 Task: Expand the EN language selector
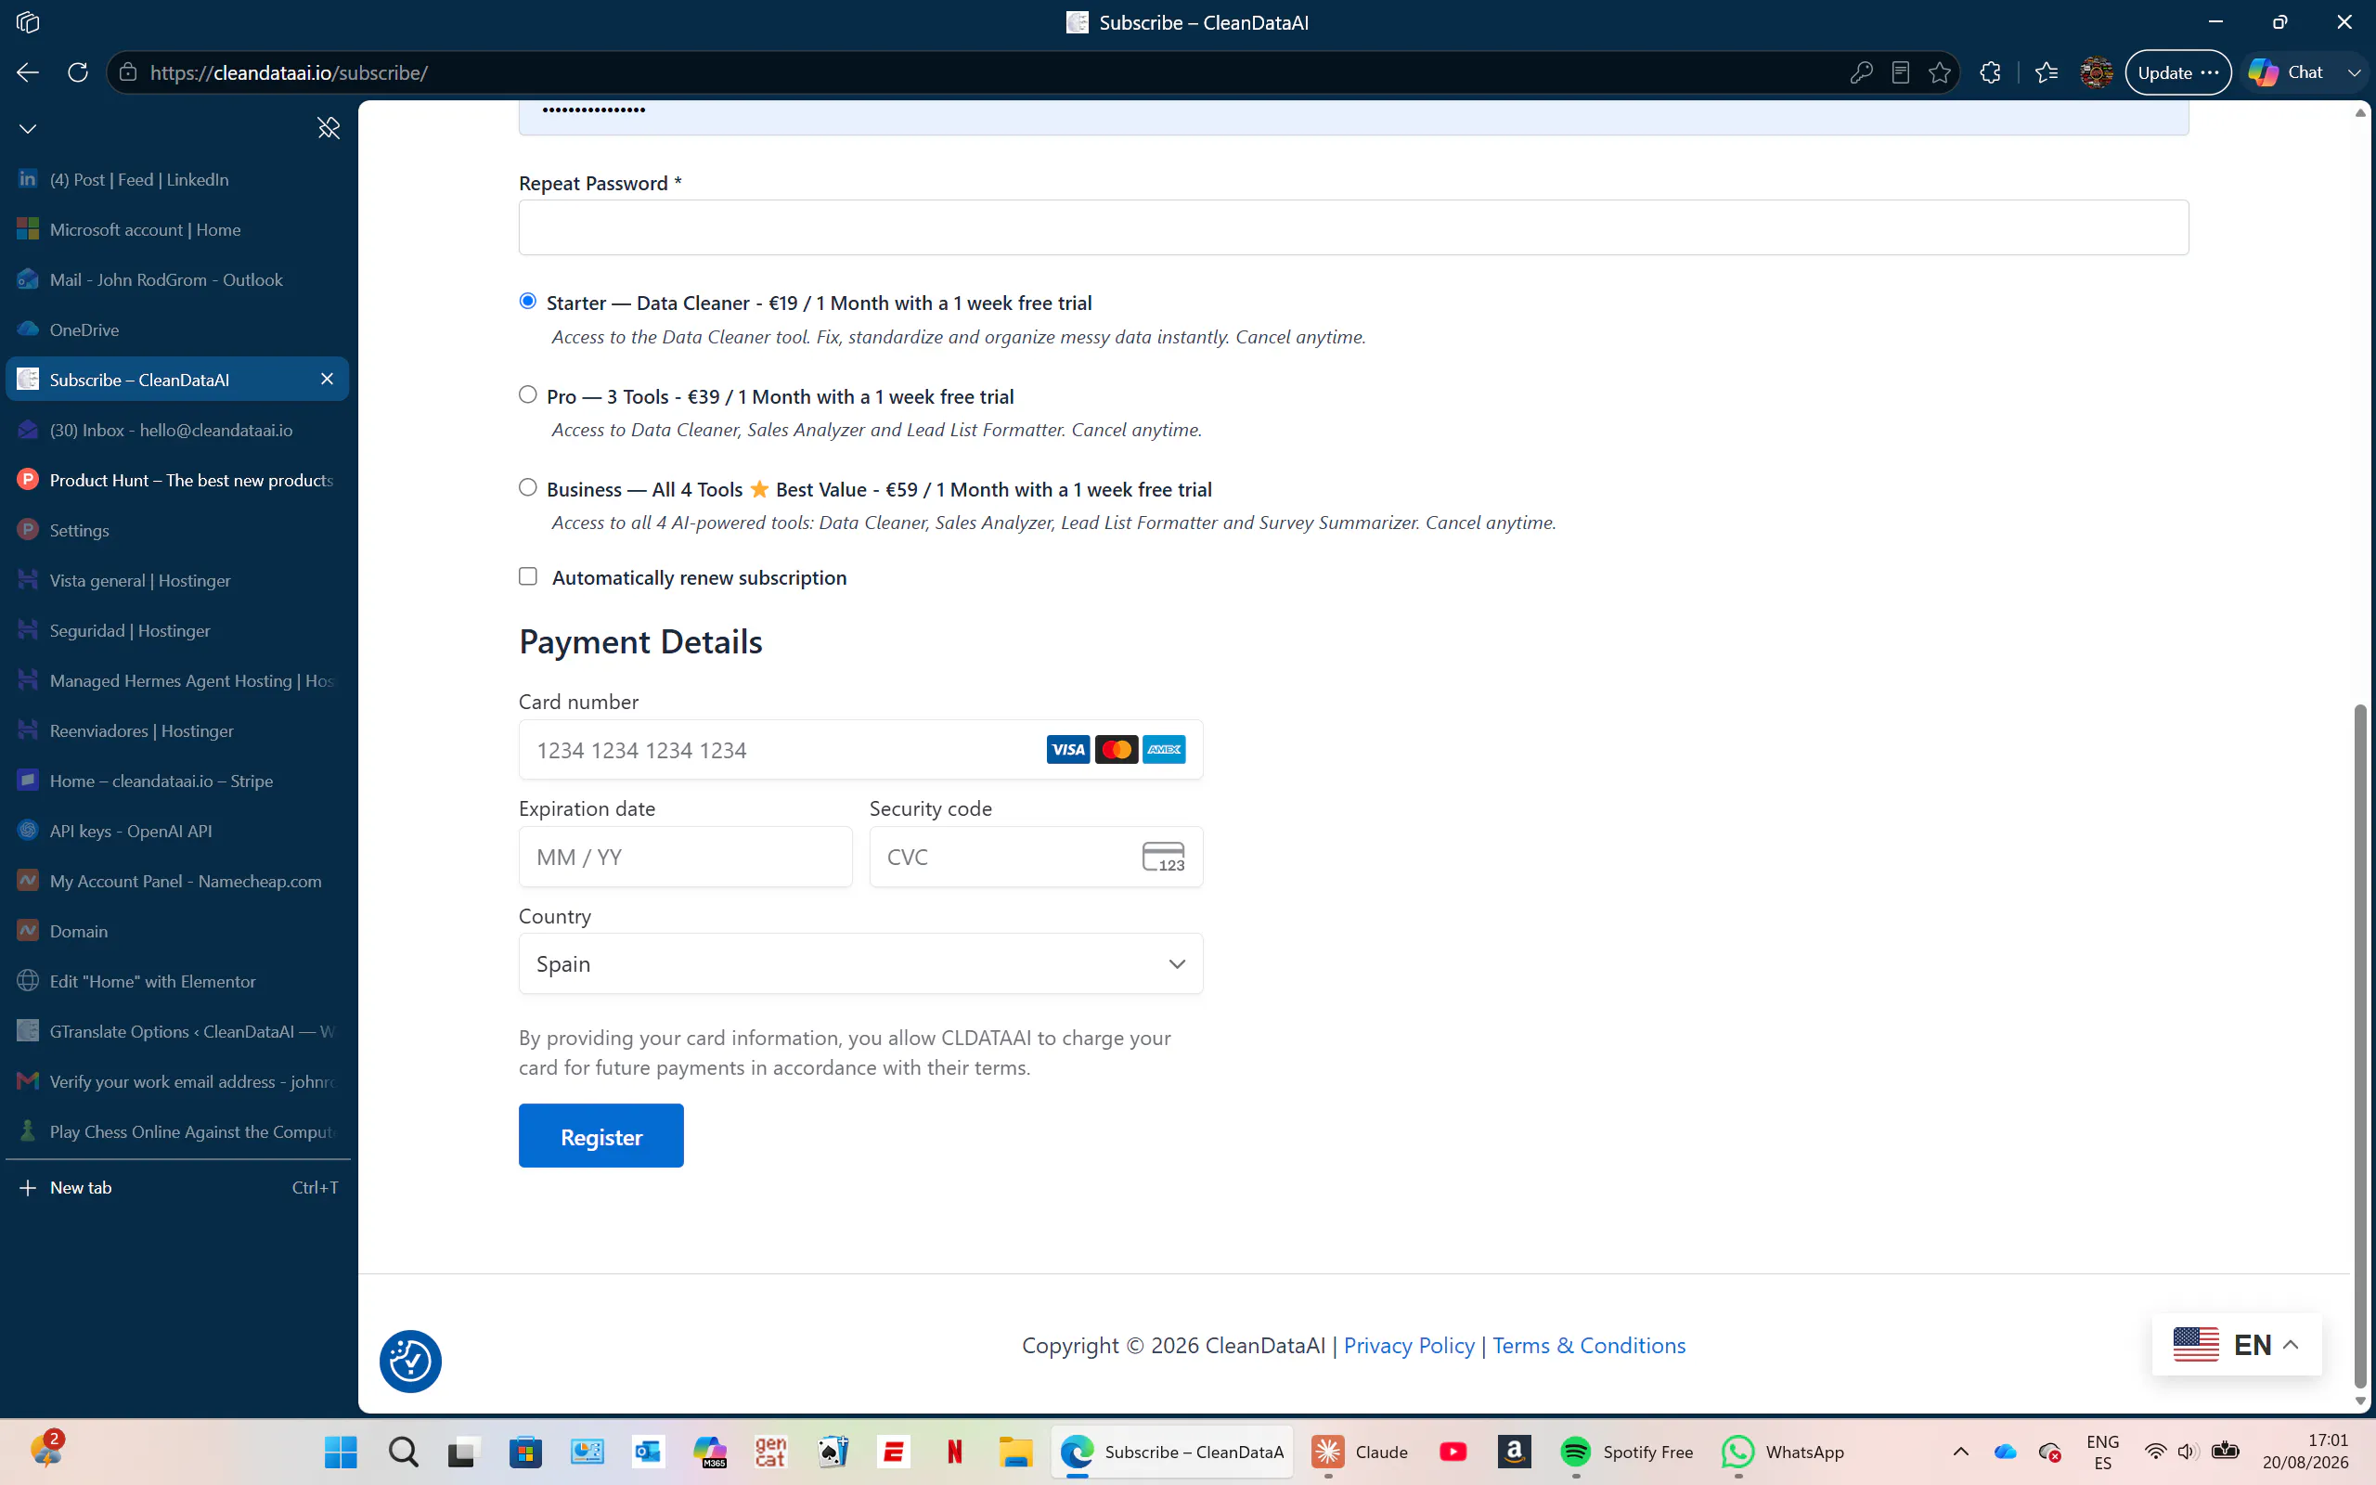(2237, 1345)
